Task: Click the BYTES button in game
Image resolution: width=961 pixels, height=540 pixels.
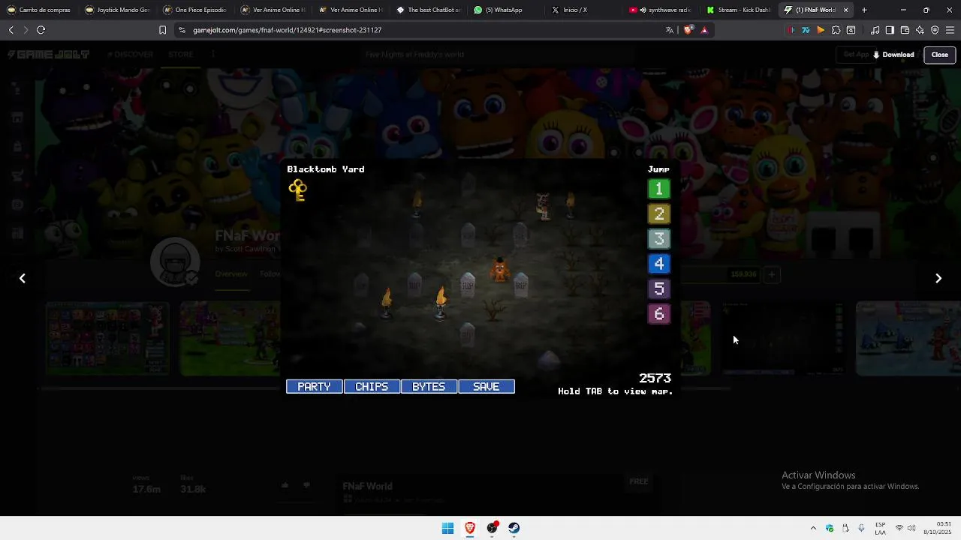Action: pyautogui.click(x=429, y=386)
